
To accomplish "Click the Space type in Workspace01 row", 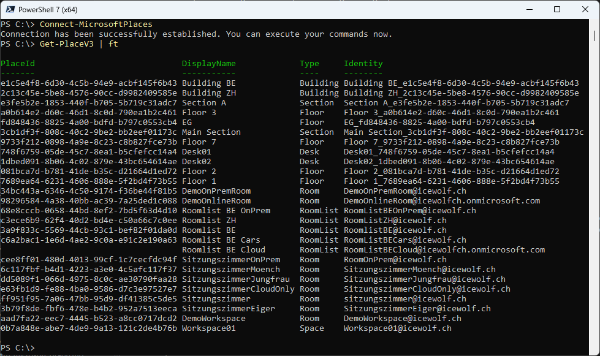I will coord(312,328).
